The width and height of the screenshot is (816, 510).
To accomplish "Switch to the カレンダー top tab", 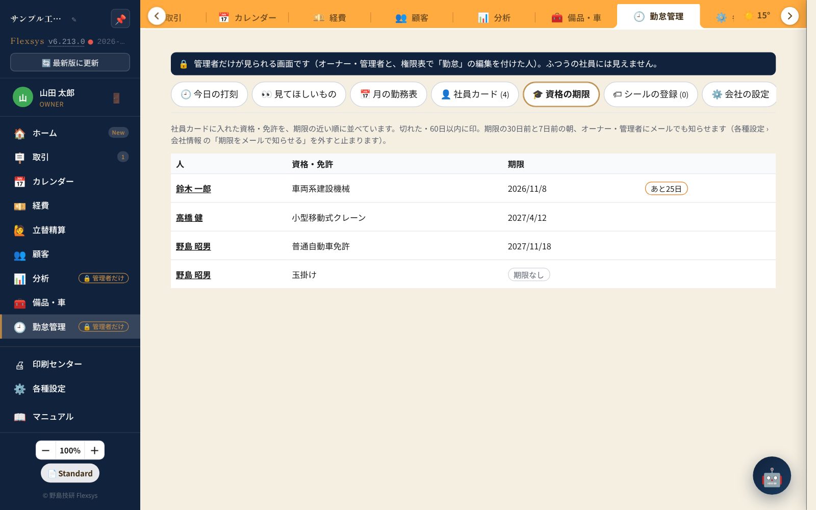I will point(247,17).
